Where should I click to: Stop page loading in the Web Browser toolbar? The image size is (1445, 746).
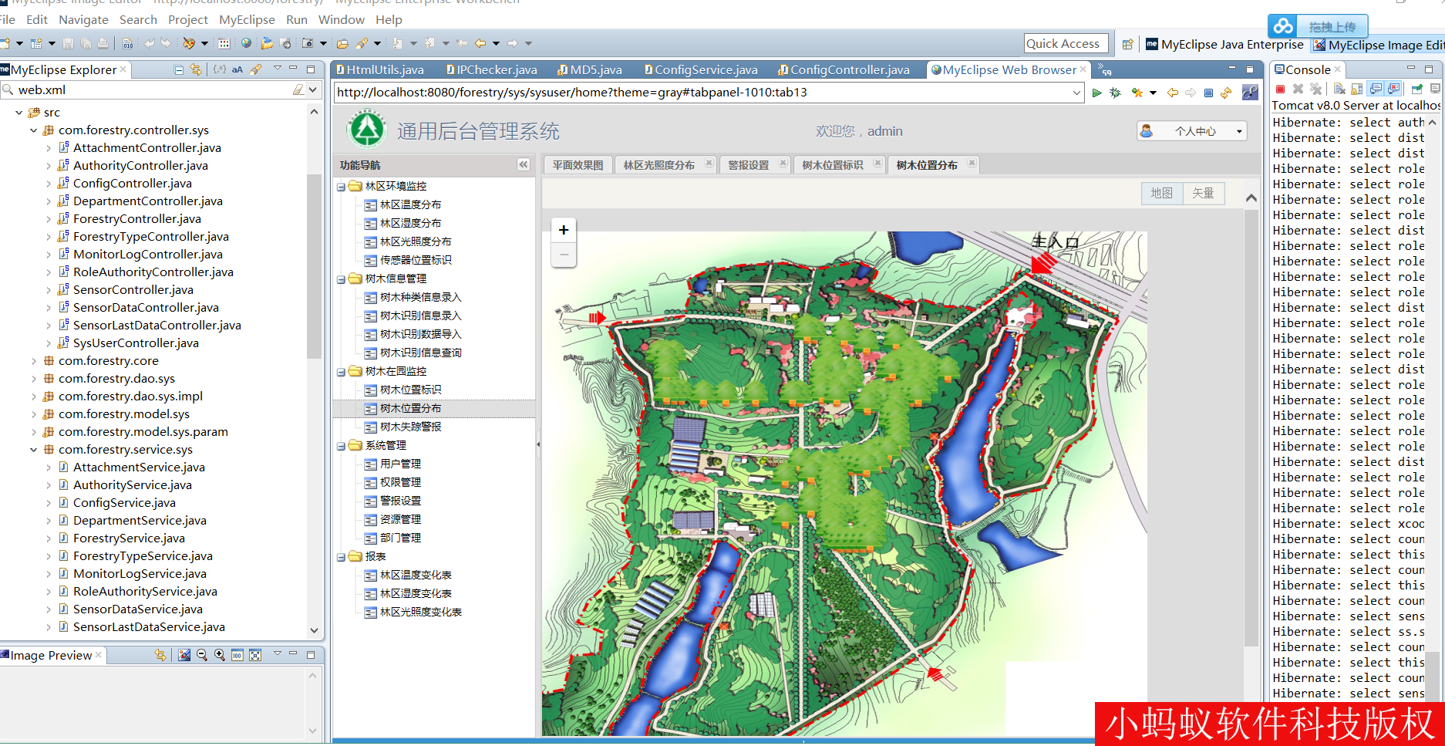(x=1208, y=93)
